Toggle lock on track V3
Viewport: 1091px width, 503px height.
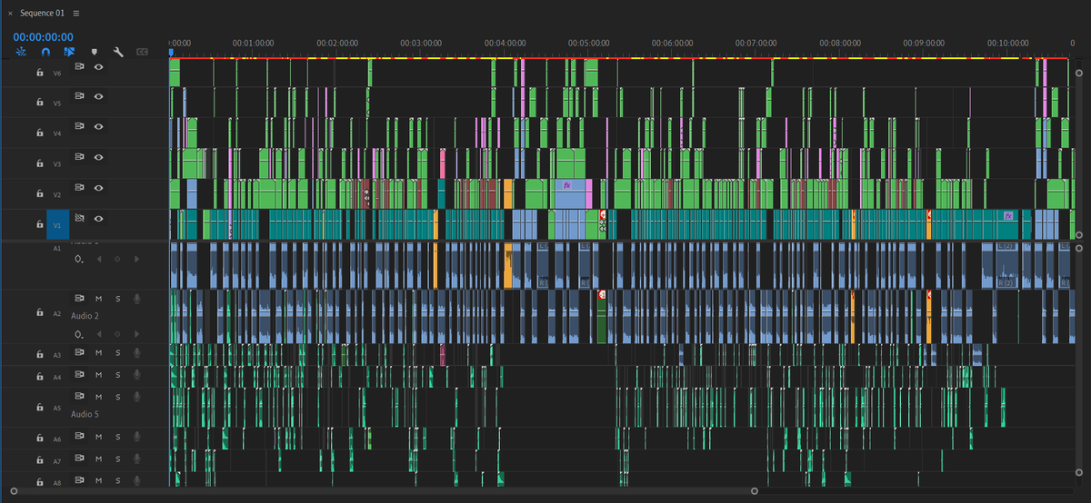[x=40, y=164]
